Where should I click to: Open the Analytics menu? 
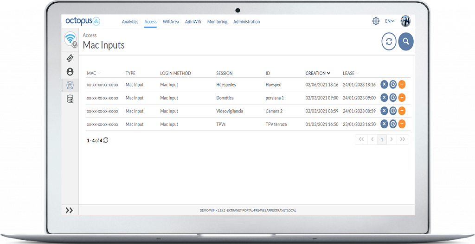point(130,22)
